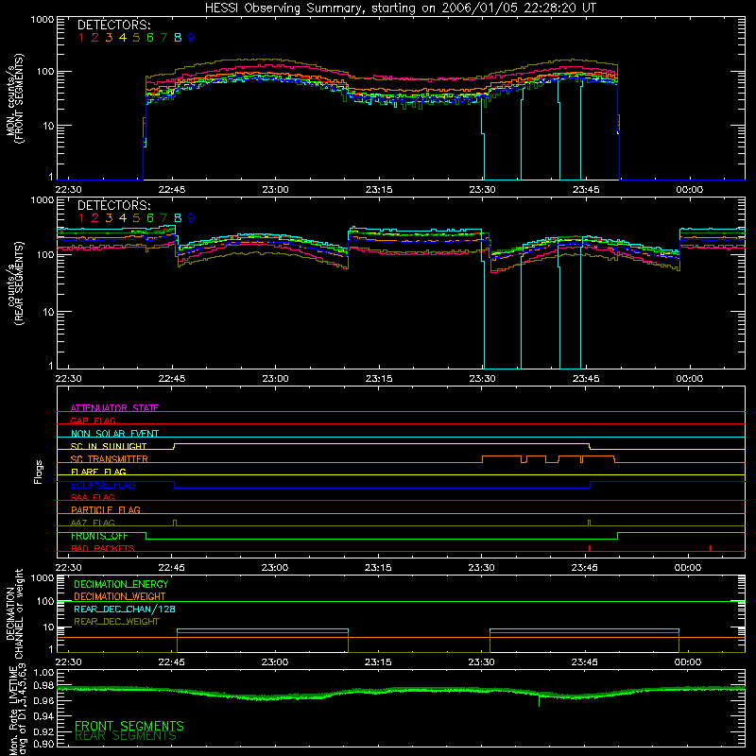Screen dimensions: 756x756
Task: Click the livetime downward spike near 23:38
Action: point(539,700)
